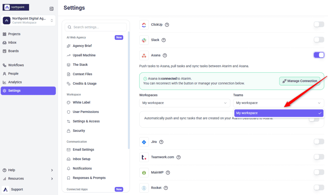Go to Projects in sidebar

point(14,34)
